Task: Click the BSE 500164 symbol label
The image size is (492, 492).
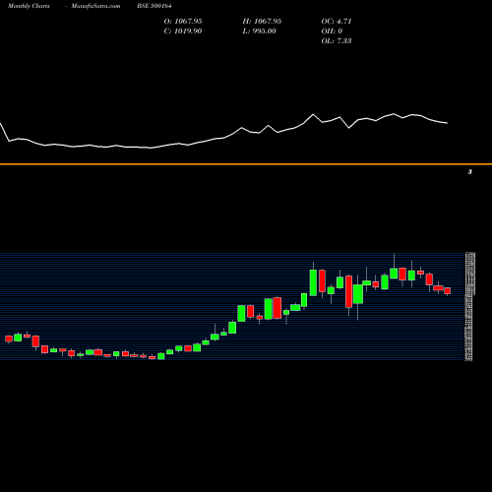Action: point(154,6)
